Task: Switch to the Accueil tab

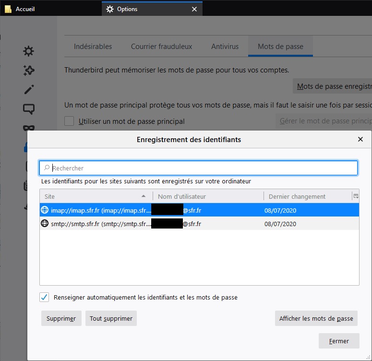Action: pyautogui.click(x=51, y=9)
